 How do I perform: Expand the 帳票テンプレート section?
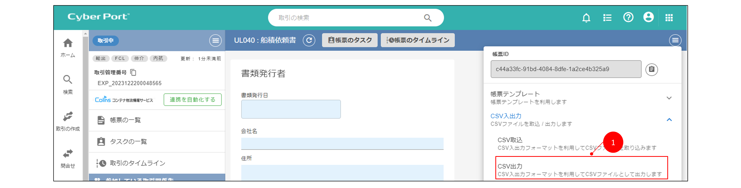coord(669,98)
